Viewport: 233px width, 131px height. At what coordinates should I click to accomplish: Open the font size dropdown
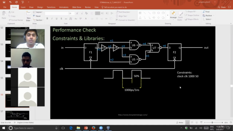pyautogui.click(x=74, y=13)
